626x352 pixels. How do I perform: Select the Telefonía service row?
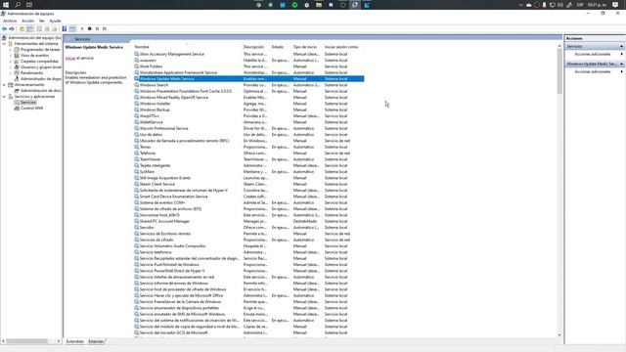tap(249, 153)
